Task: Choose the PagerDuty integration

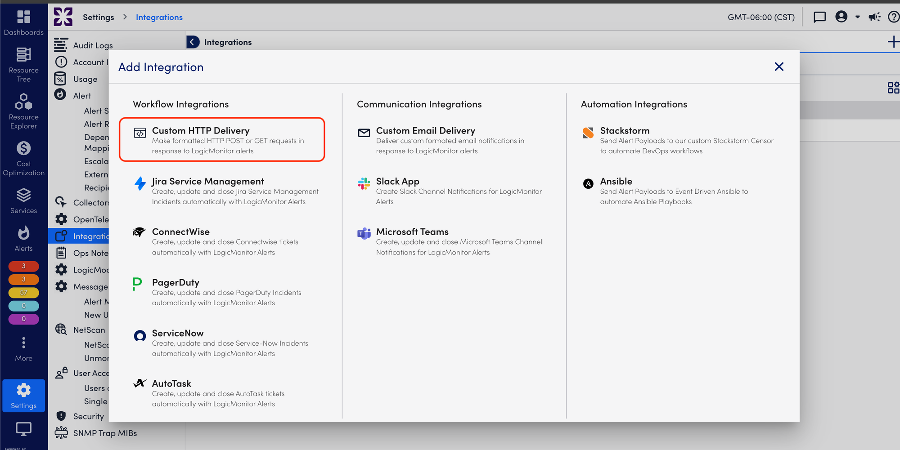Action: pyautogui.click(x=175, y=282)
